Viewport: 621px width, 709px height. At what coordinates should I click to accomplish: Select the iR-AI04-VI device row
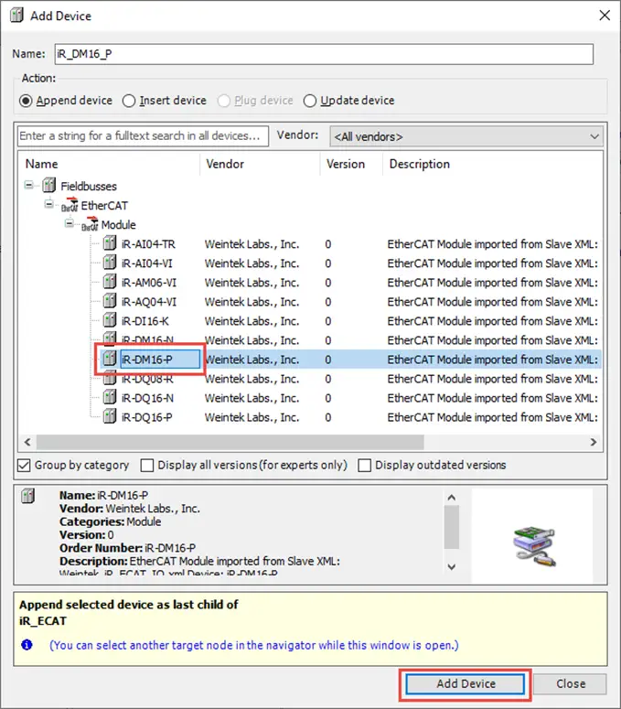click(310, 263)
